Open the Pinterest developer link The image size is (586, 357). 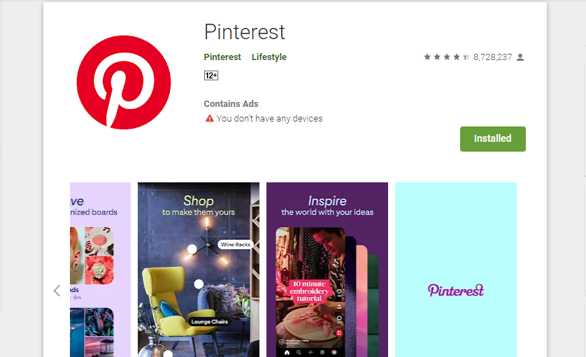222,57
